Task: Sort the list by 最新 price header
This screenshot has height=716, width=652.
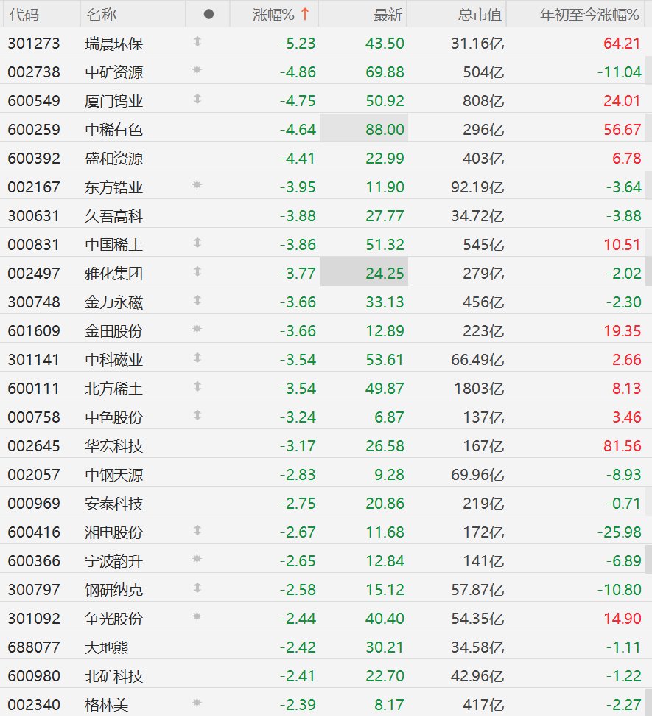Action: (x=388, y=15)
